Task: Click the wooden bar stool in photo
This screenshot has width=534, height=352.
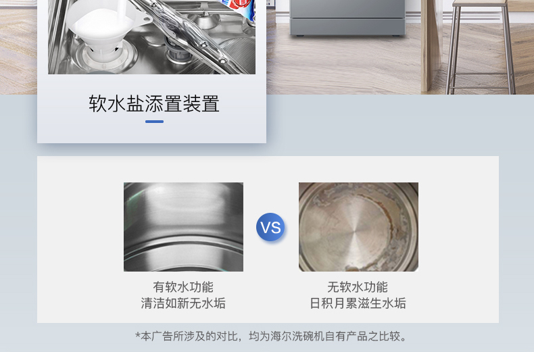Action: (x=480, y=47)
